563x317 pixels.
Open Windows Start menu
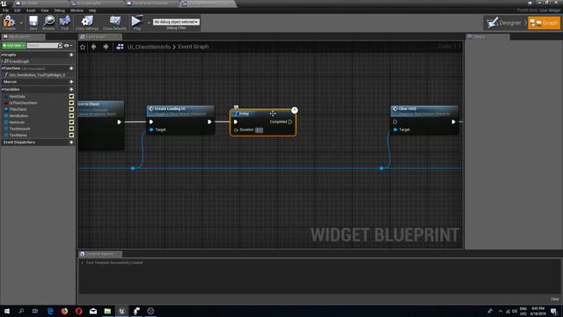point(7,311)
